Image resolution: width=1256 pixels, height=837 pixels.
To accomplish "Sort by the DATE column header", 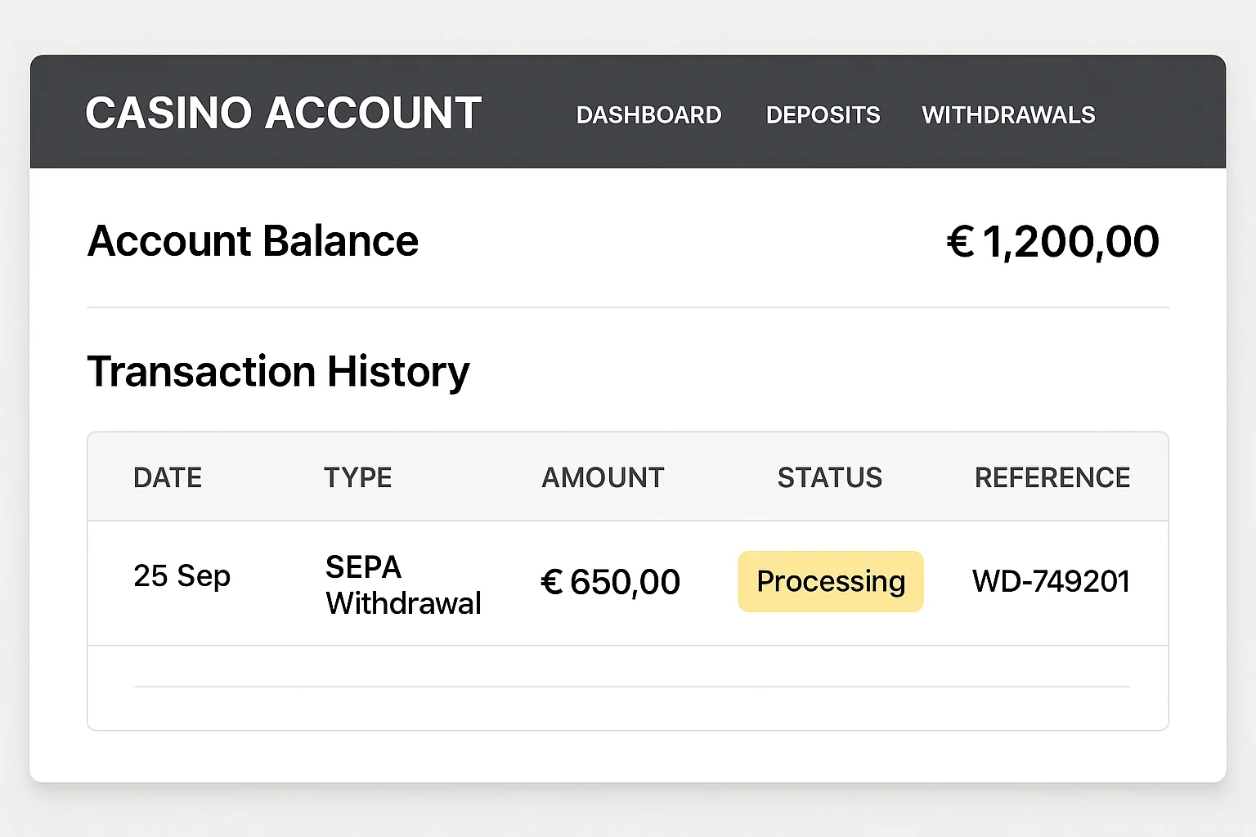I will point(168,477).
